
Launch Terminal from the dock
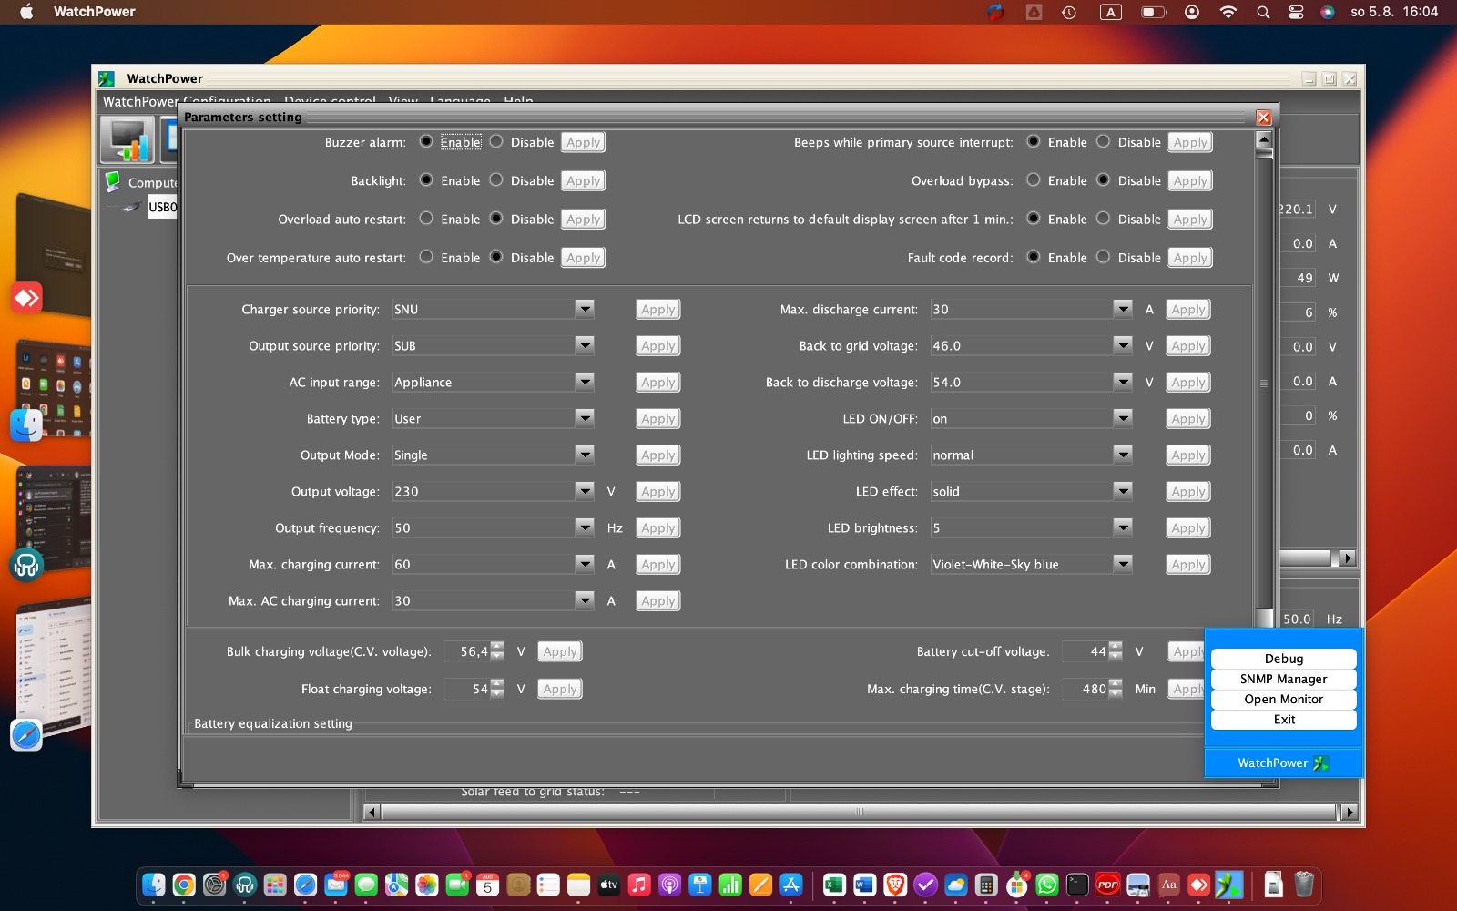[1077, 885]
